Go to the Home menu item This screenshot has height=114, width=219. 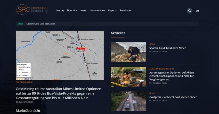tap(60, 11)
